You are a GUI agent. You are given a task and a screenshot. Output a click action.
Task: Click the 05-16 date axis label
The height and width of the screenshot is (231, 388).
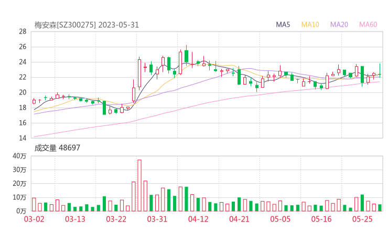(321, 219)
